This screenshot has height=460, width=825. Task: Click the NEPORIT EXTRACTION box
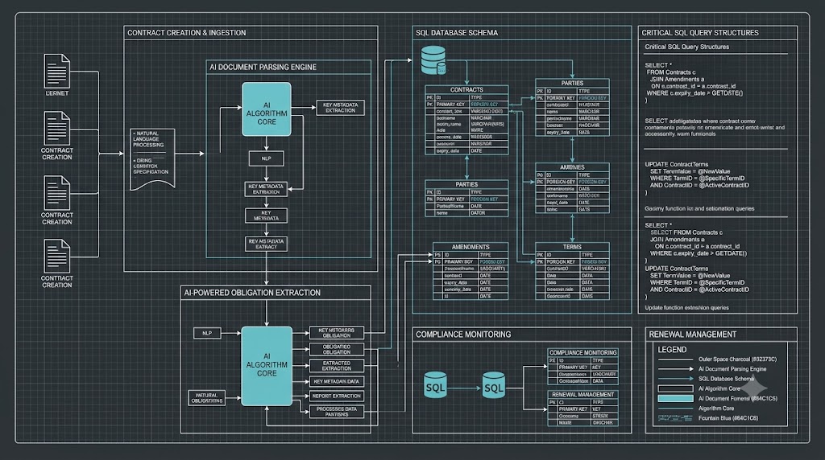[x=337, y=396]
